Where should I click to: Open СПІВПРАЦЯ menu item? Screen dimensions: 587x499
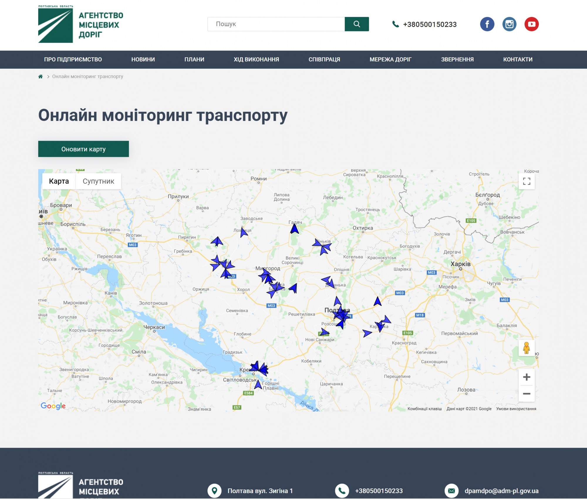324,60
